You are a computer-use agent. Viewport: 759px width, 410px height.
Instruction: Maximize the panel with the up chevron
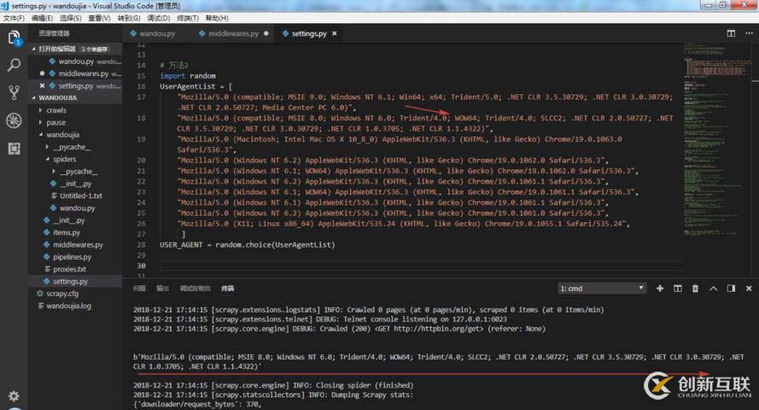click(x=713, y=289)
